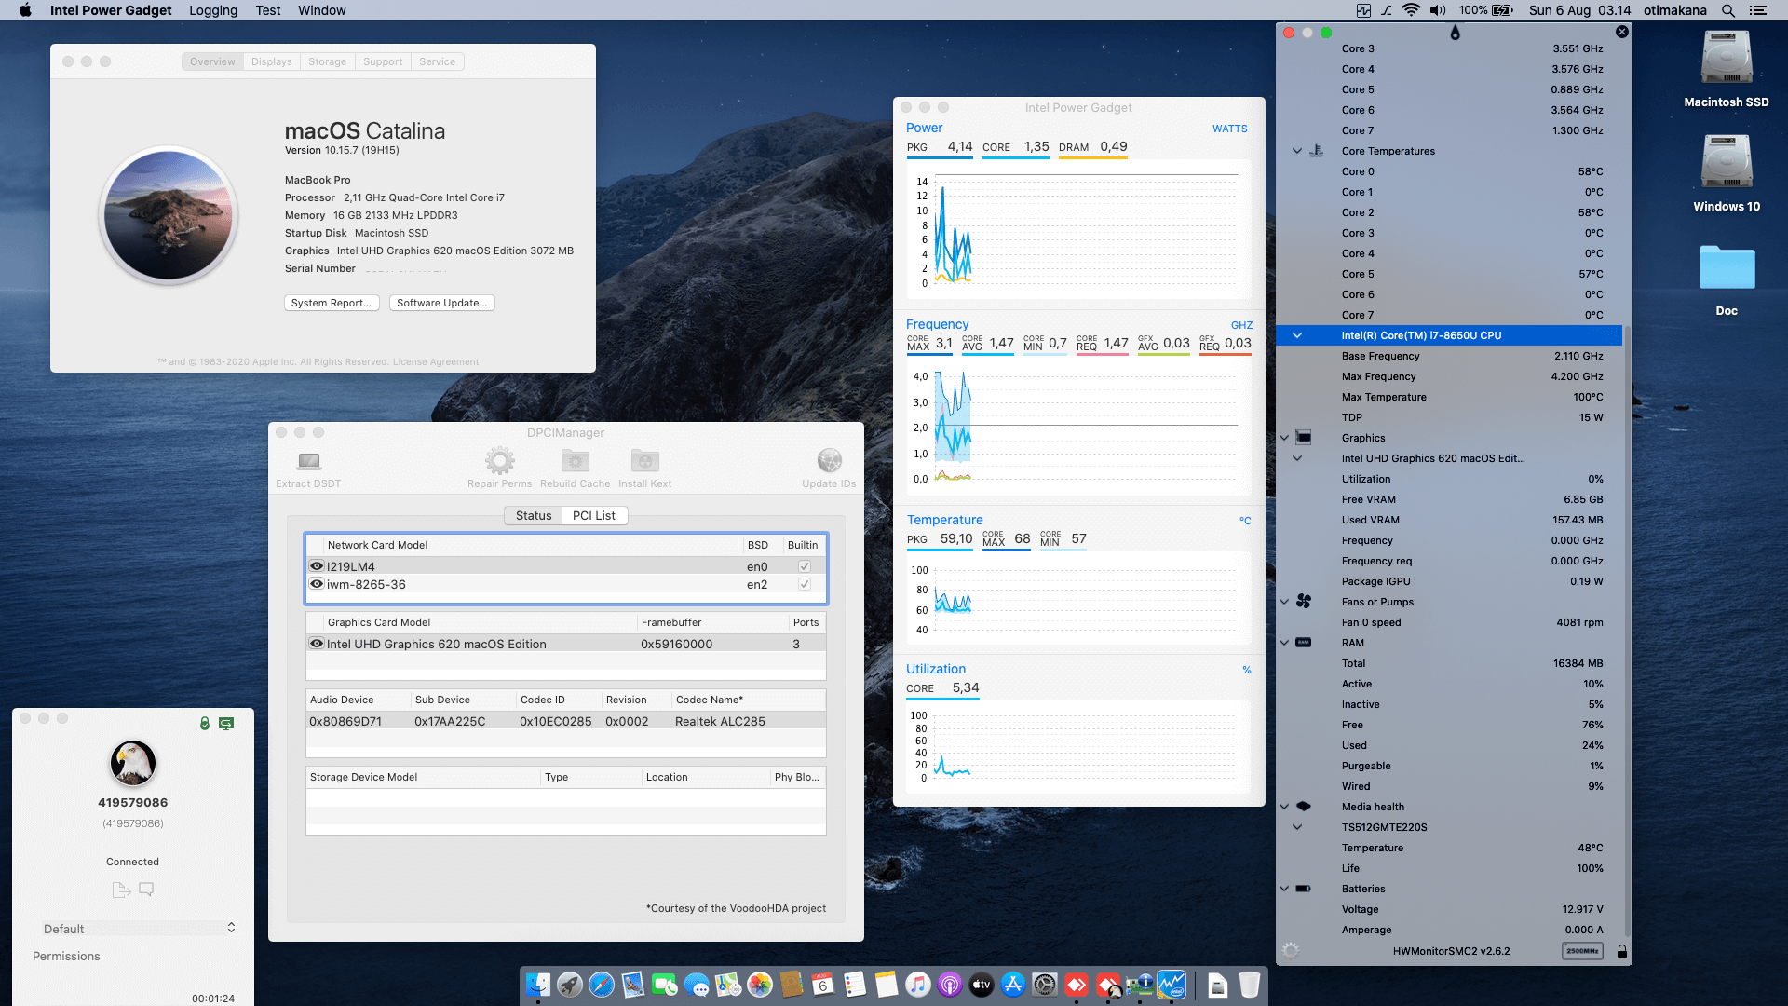Viewport: 1788px width, 1006px height.
Task: Click chat bubble icon under Connected
Action: click(x=146, y=890)
